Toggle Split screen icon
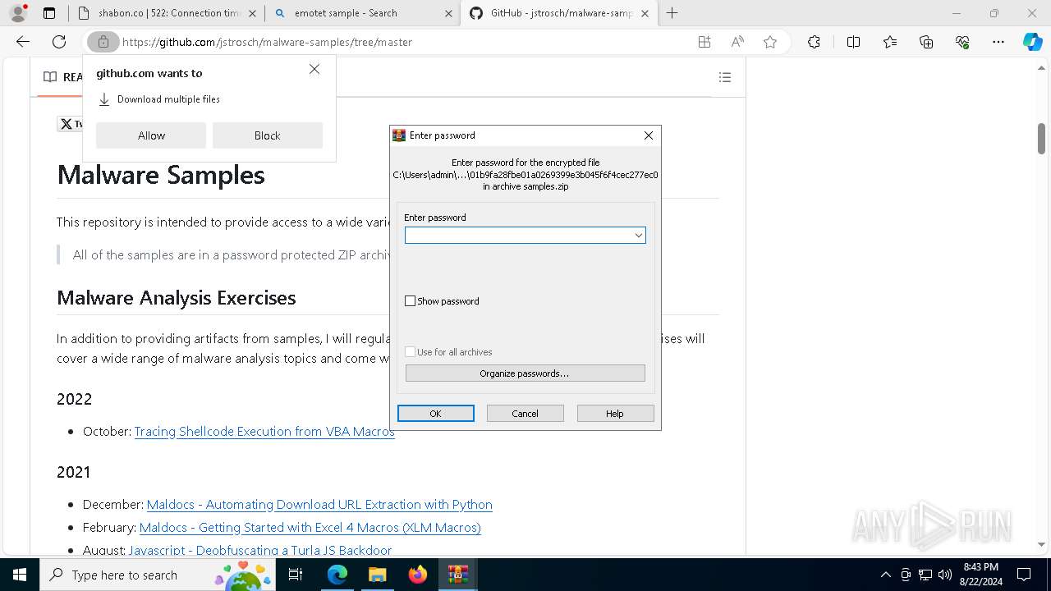The image size is (1051, 591). 853,42
